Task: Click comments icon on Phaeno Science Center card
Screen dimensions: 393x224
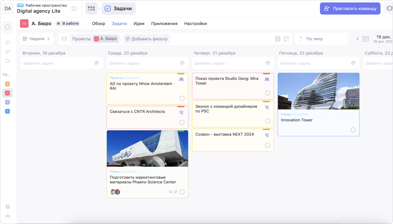Action: click(170, 192)
